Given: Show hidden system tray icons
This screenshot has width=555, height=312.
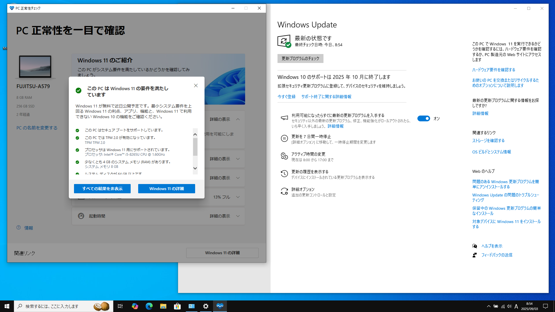Looking at the screenshot, I should 489,306.
